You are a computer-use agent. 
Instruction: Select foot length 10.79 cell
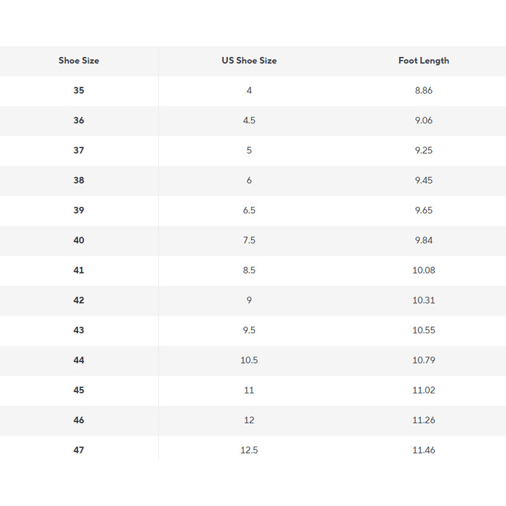[424, 361]
